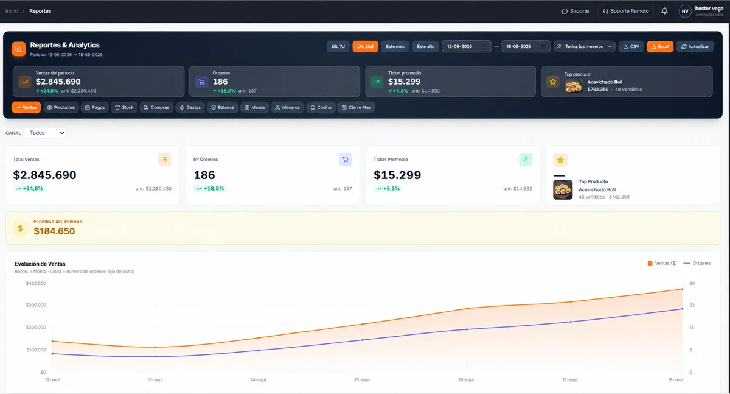Select the Últ. 7d range
Screen dimensions: 730x394
coord(338,47)
